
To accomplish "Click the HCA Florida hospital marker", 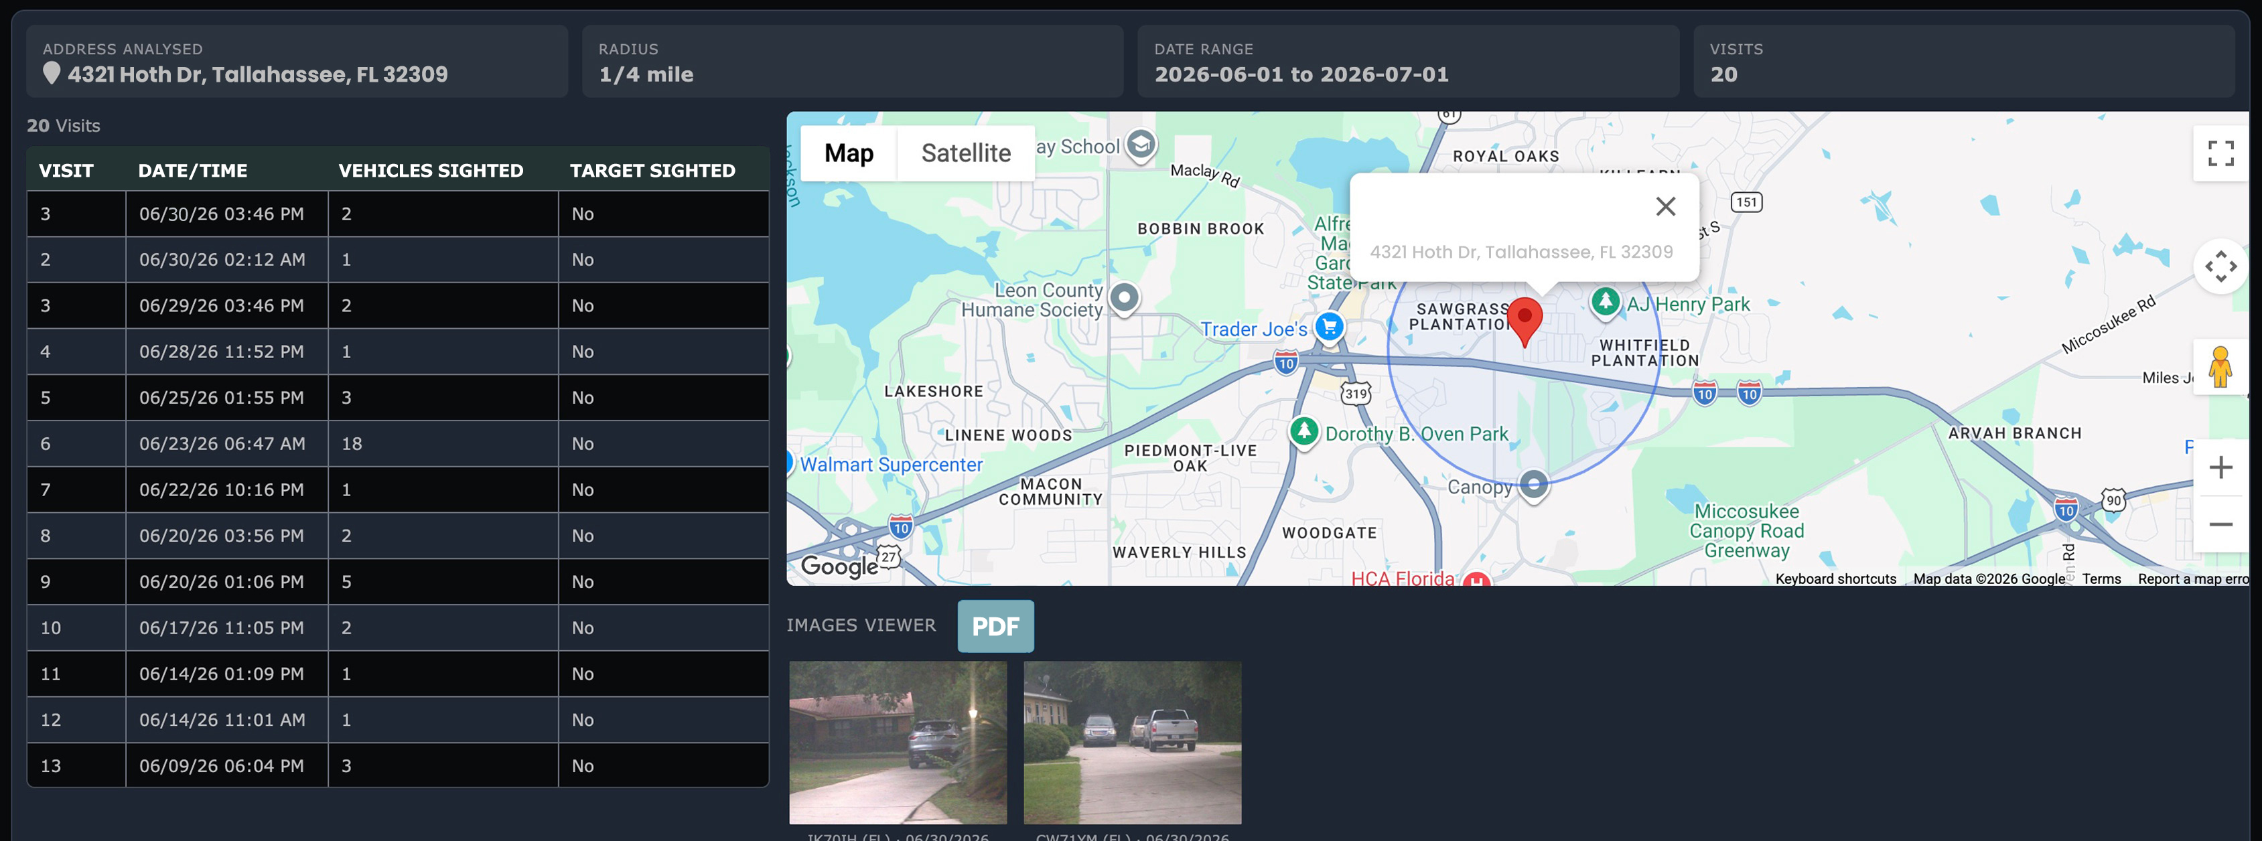I will (1477, 579).
